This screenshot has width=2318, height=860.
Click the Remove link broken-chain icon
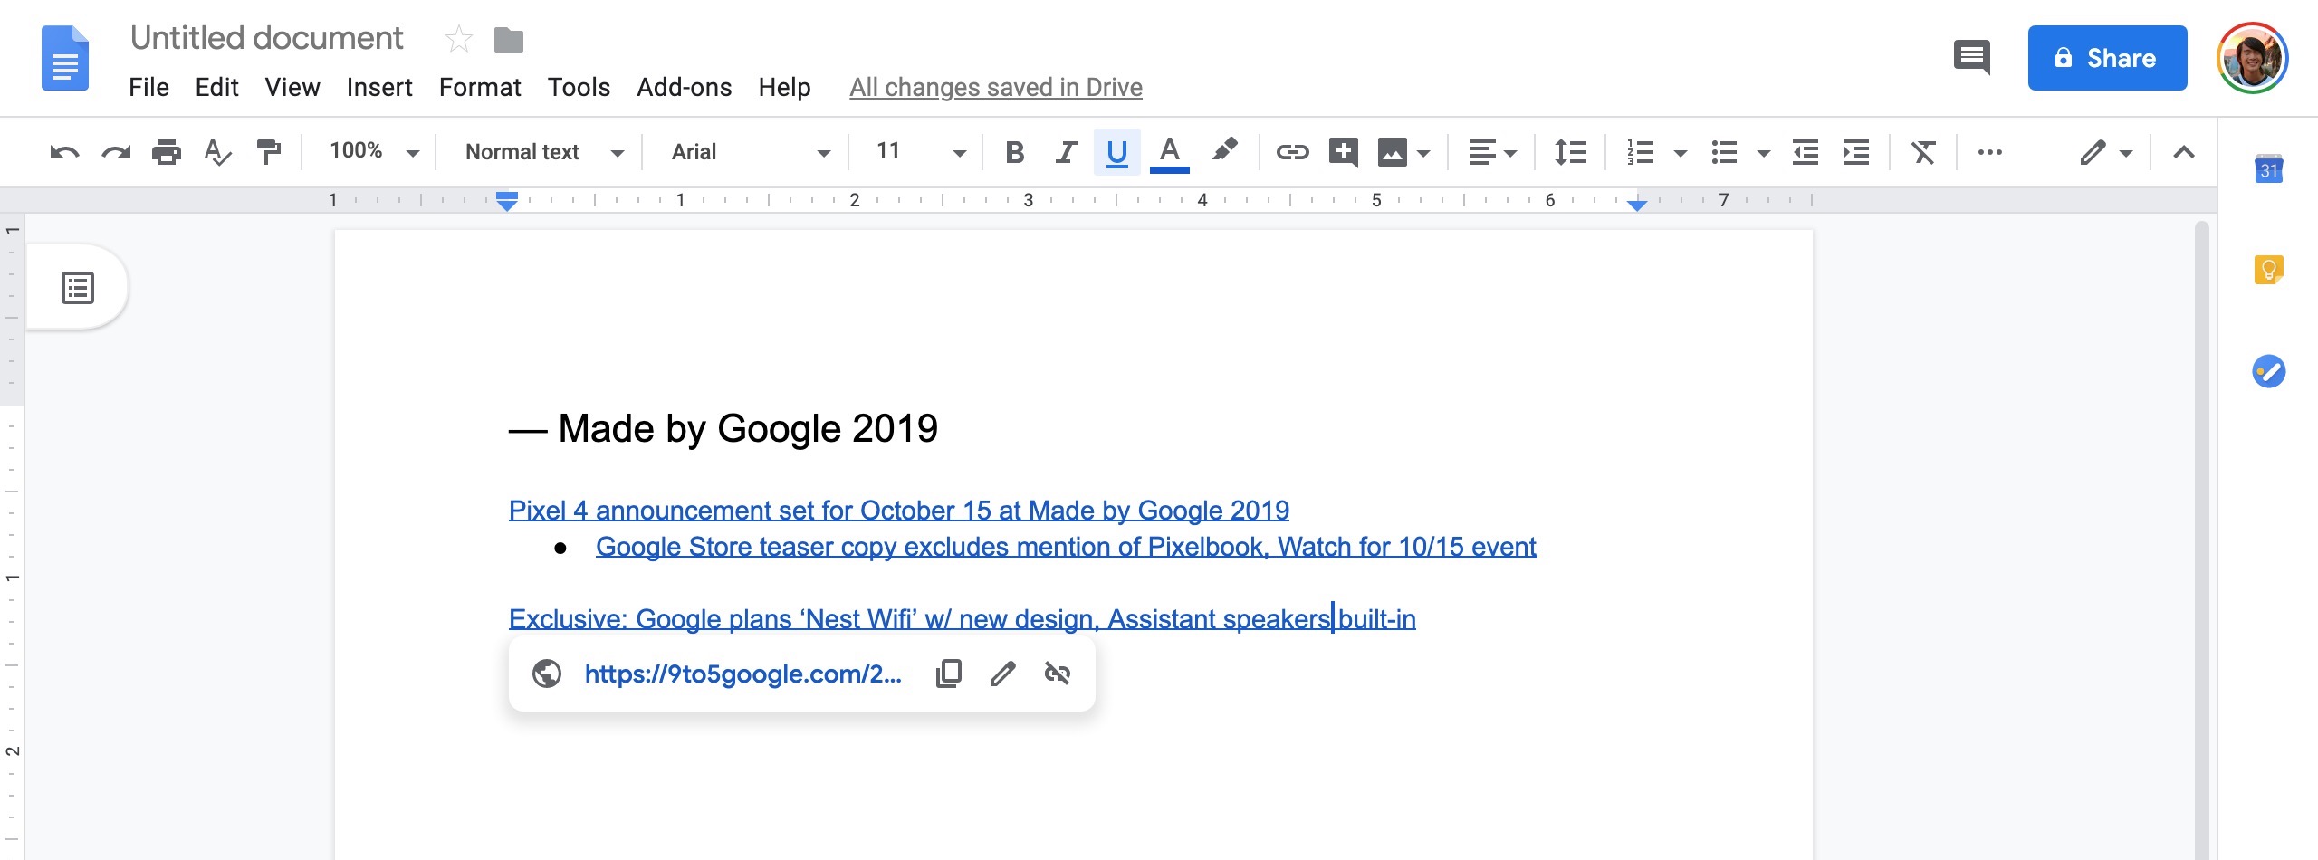tap(1057, 674)
